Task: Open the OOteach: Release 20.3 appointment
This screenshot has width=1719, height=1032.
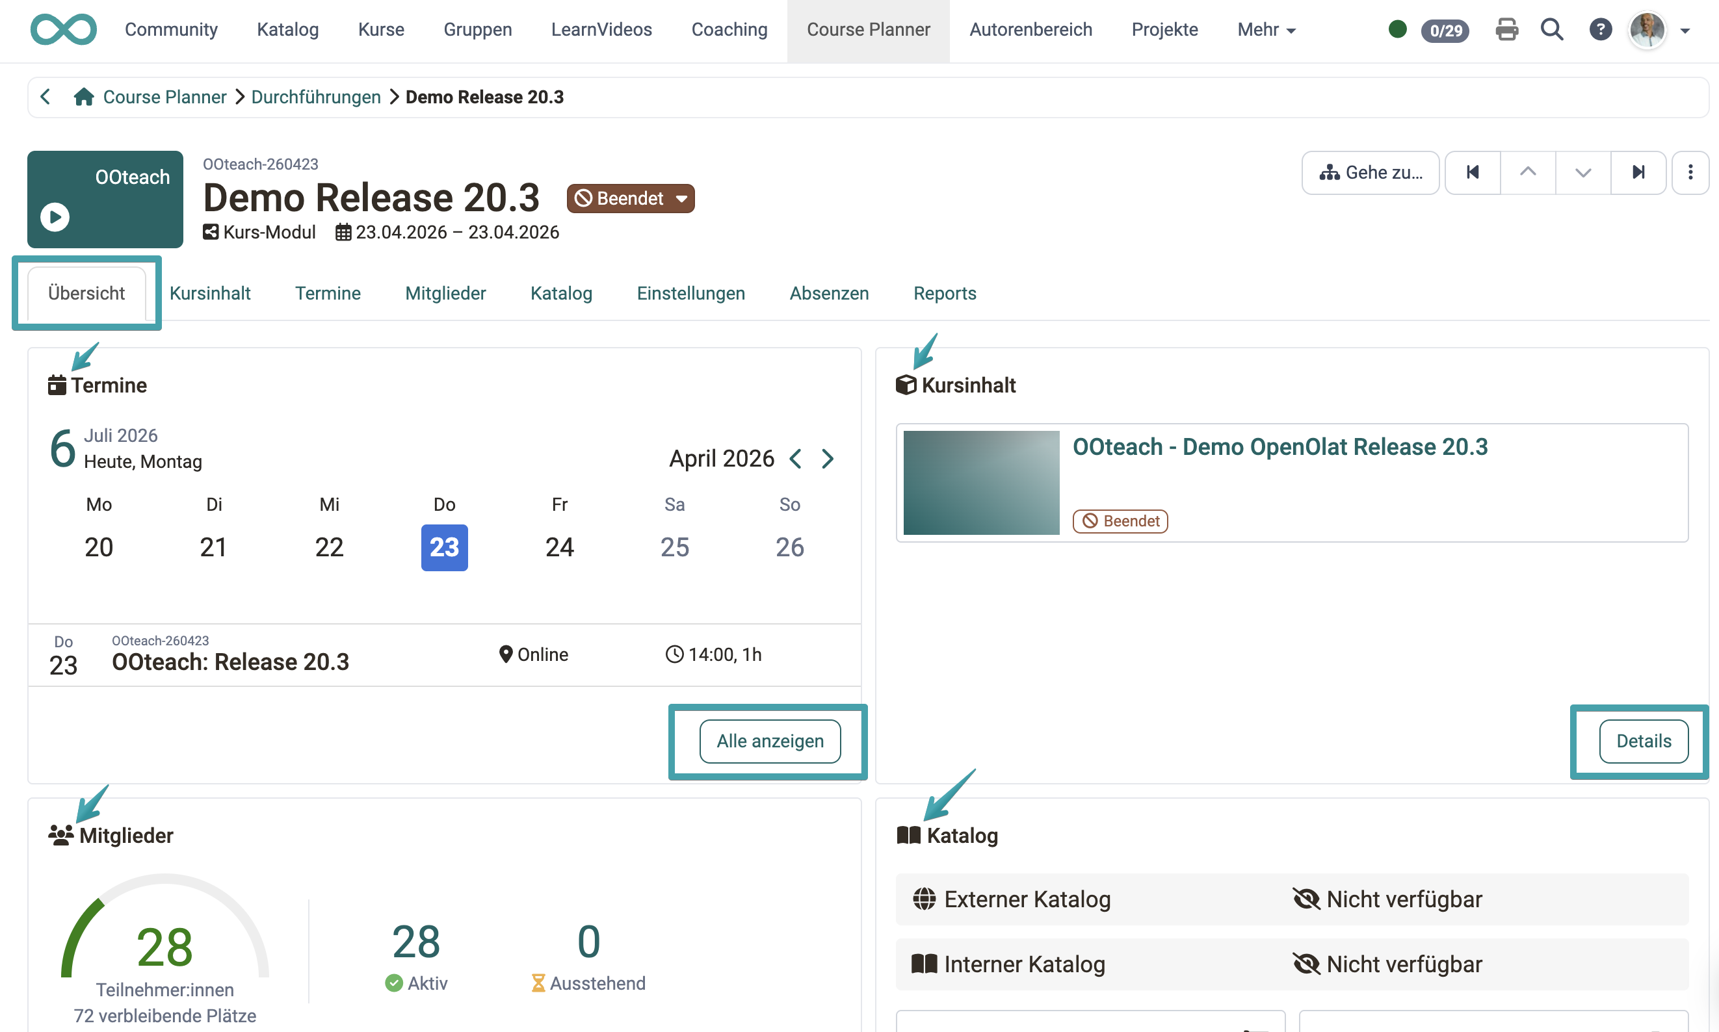Action: click(230, 662)
